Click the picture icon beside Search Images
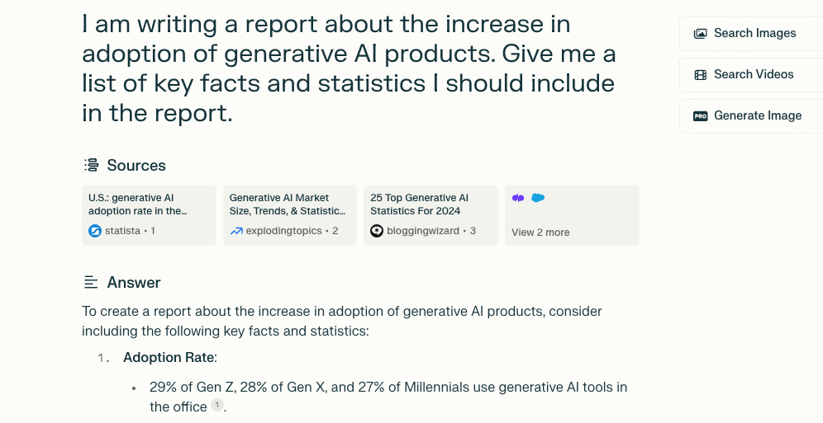This screenshot has height=423, width=823. [x=701, y=34]
